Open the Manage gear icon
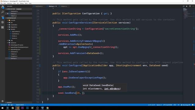 pos(2,101)
